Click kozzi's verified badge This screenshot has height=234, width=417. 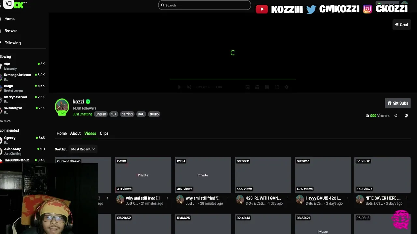pyautogui.click(x=88, y=102)
